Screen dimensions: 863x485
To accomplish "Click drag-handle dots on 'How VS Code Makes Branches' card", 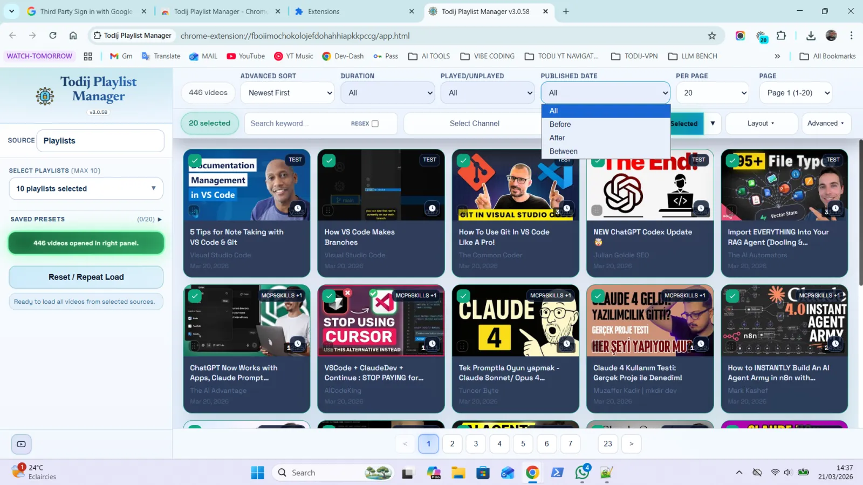I will [327, 210].
